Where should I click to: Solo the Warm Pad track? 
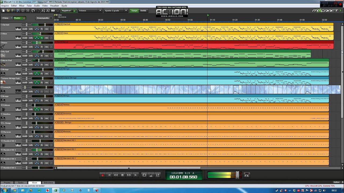(31, 65)
